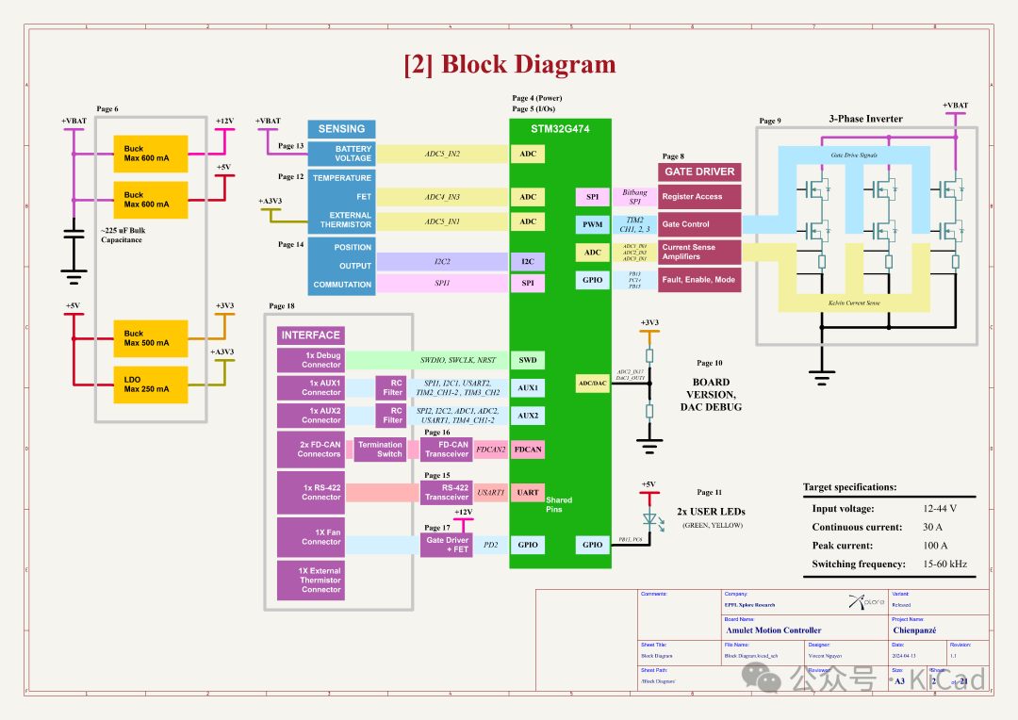Screen dimensions: 1018x720
Task: Toggle the green USER LED symbol
Action: click(x=649, y=518)
